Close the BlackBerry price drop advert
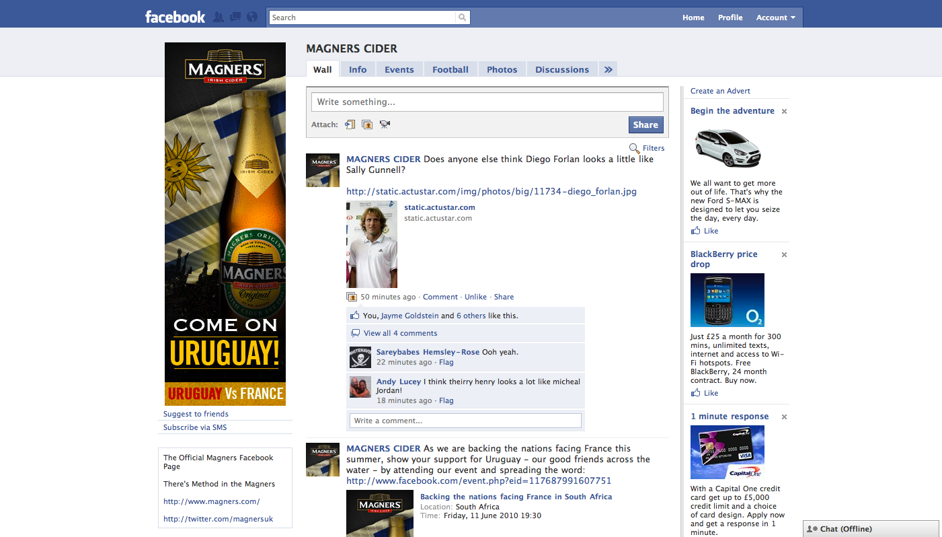The image size is (942, 537). click(784, 255)
